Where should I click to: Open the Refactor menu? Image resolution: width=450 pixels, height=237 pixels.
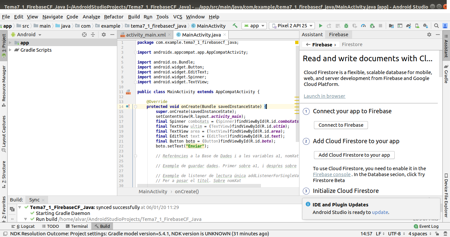click(114, 17)
